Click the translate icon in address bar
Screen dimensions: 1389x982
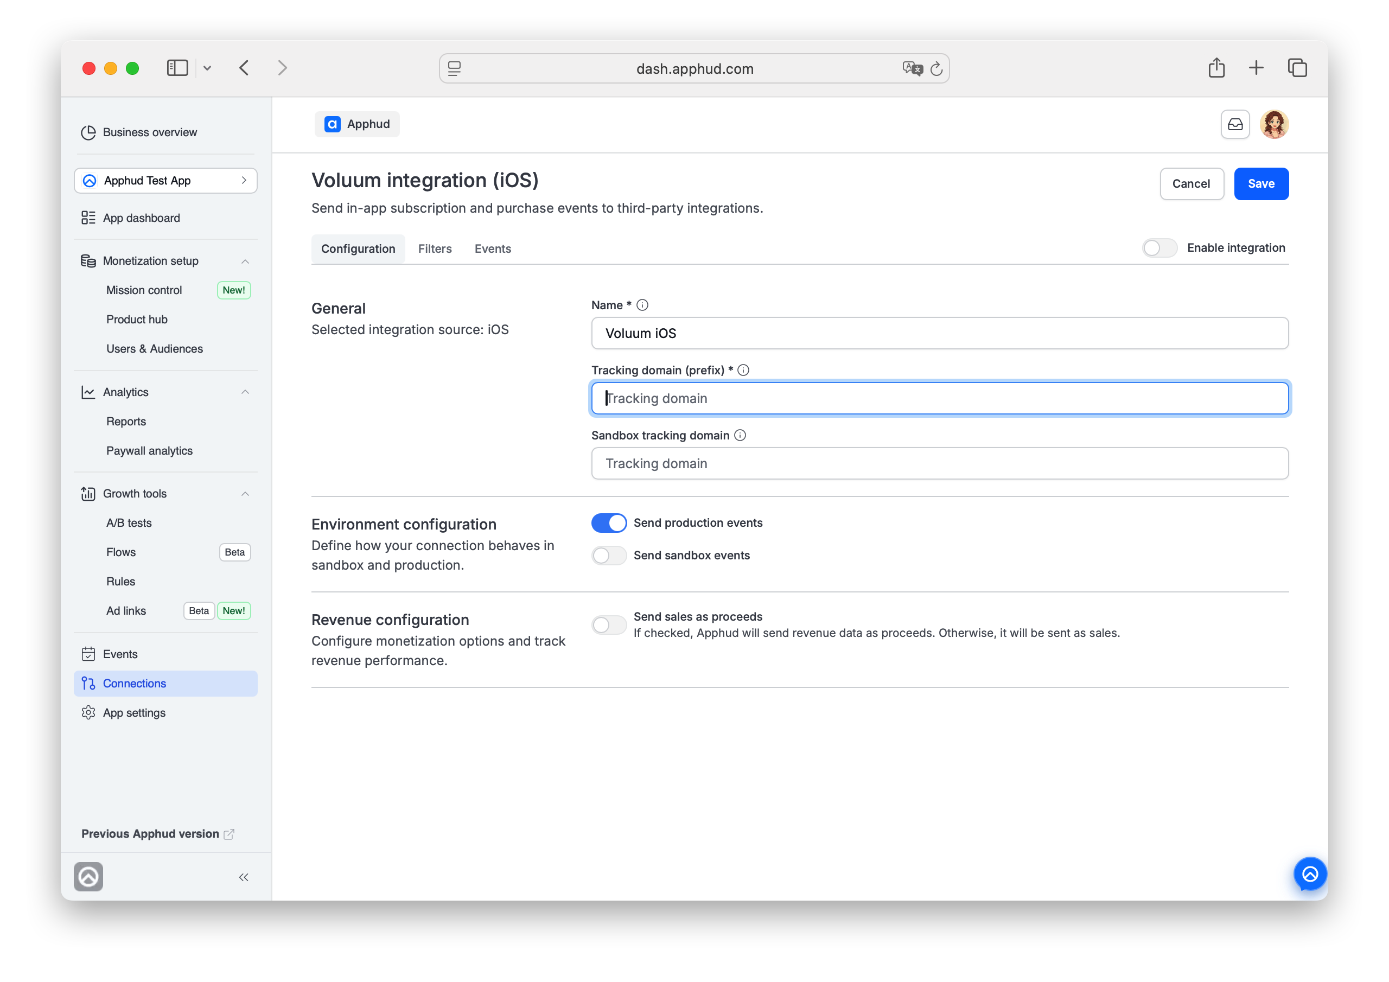[x=912, y=68]
